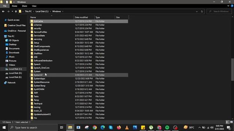This screenshot has width=234, height=131.
Task: Click the taskbar search box
Action: pyautogui.click(x=33, y=128)
